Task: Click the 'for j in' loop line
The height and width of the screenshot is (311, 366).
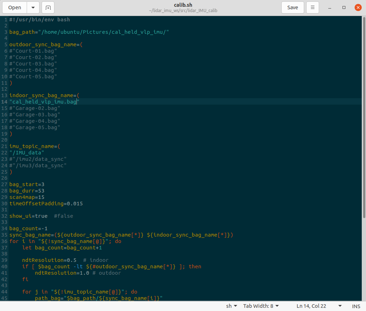Action: pyautogui.click(x=80, y=292)
